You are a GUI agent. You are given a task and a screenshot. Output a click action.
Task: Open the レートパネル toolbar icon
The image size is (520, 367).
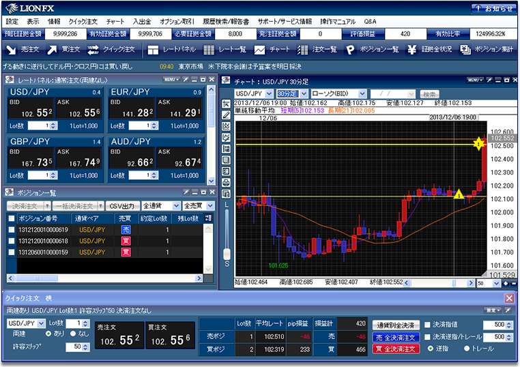point(153,50)
